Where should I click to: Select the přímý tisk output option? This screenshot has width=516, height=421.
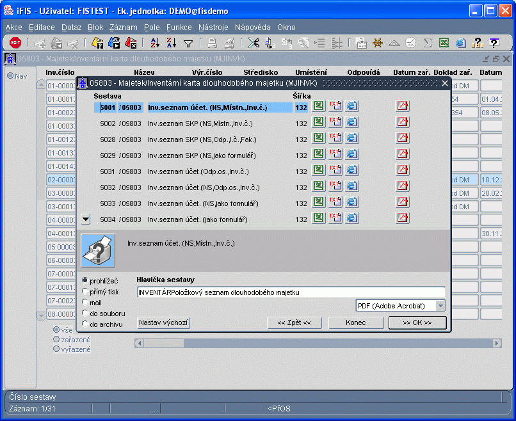point(85,291)
